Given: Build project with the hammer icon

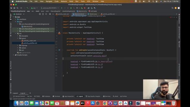Looking at the screenshot, I should point(28,8).
